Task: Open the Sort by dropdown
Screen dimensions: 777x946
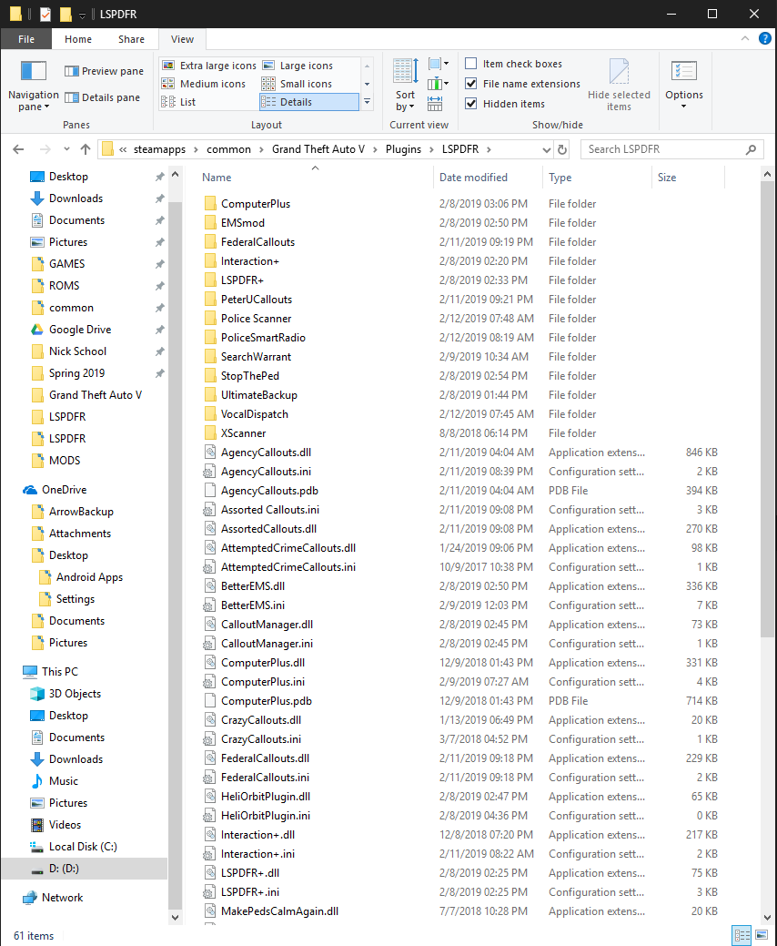Action: (405, 85)
